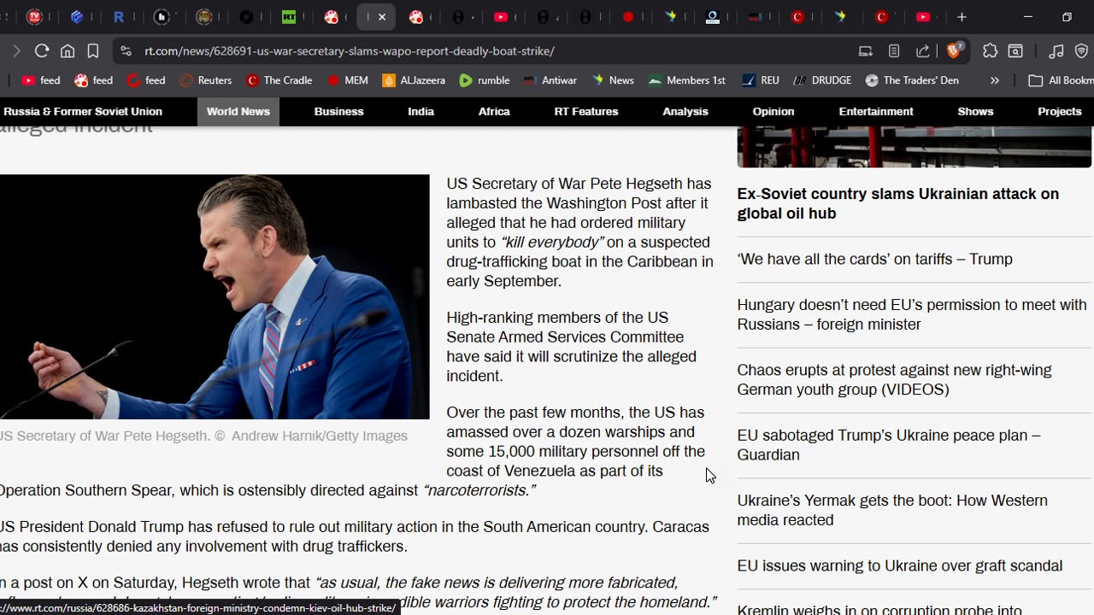Open the Members 1st bookmark
Image resolution: width=1094 pixels, height=615 pixels.
687,80
